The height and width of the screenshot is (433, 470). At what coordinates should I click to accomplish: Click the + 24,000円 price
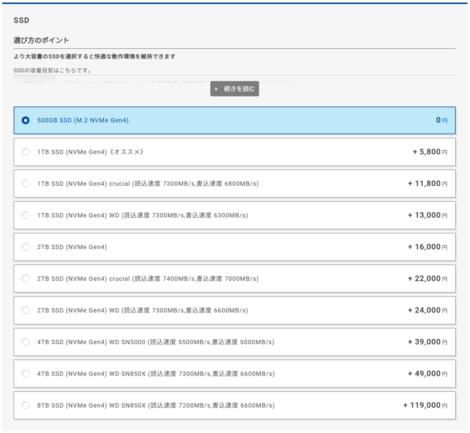[x=427, y=310]
